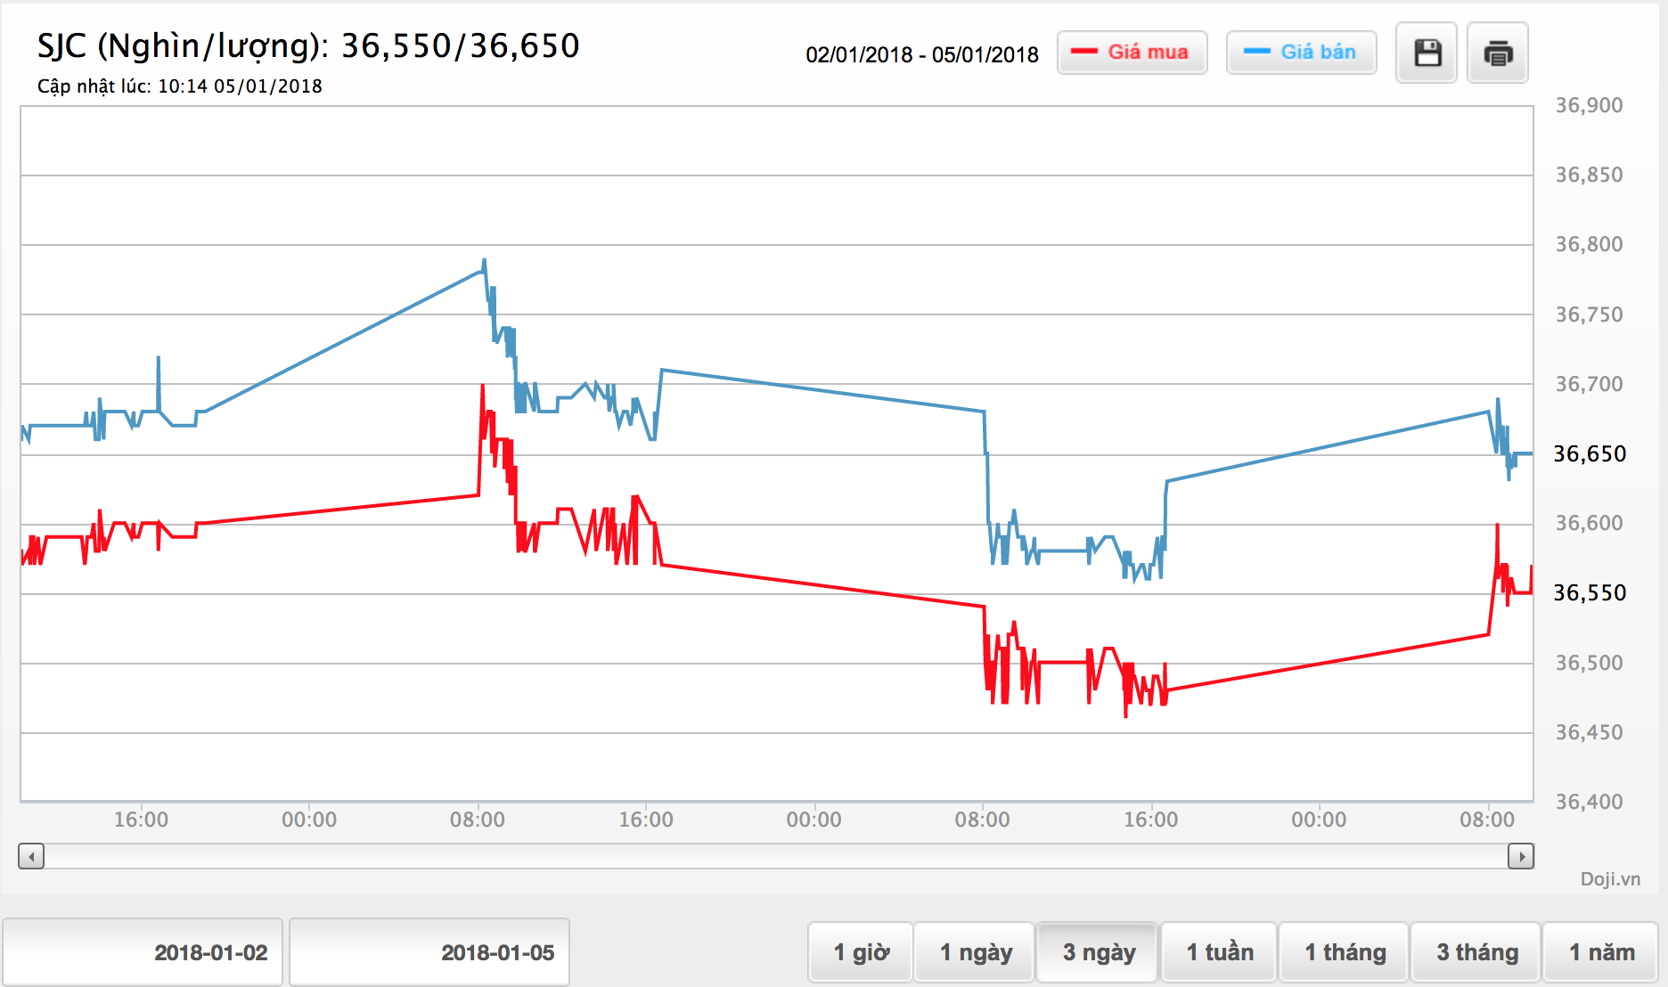The width and height of the screenshot is (1668, 987).
Task: Click the highlighted 36,650 axis label
Action: coord(1590,454)
